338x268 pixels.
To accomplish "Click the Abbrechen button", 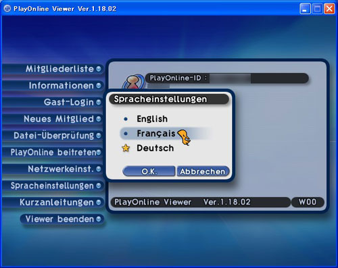I will pyautogui.click(x=203, y=171).
